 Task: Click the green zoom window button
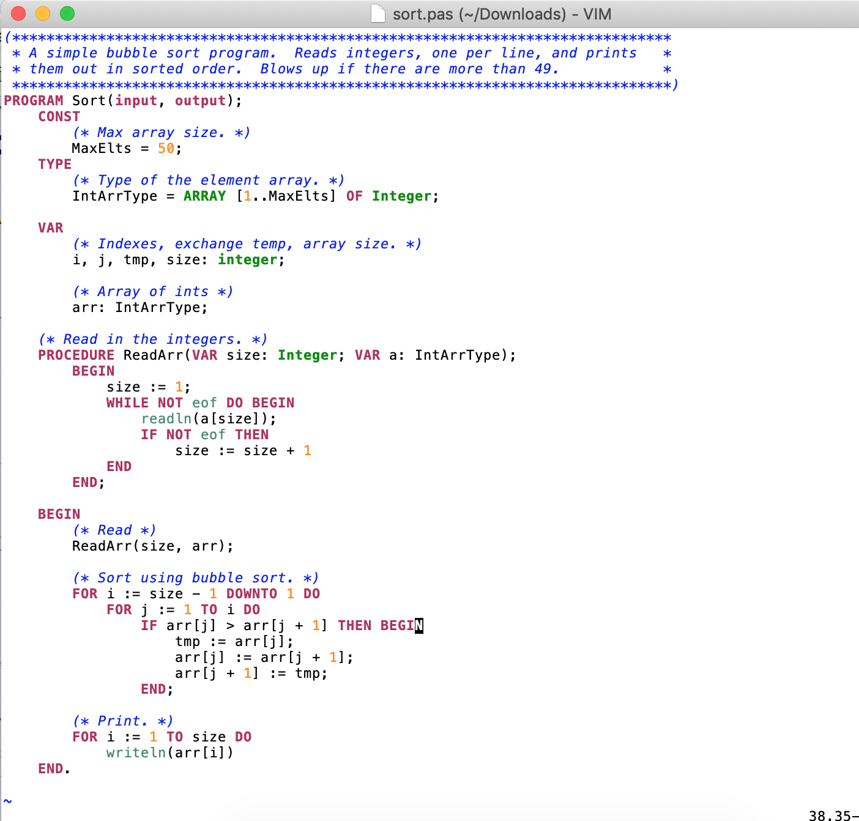[67, 13]
